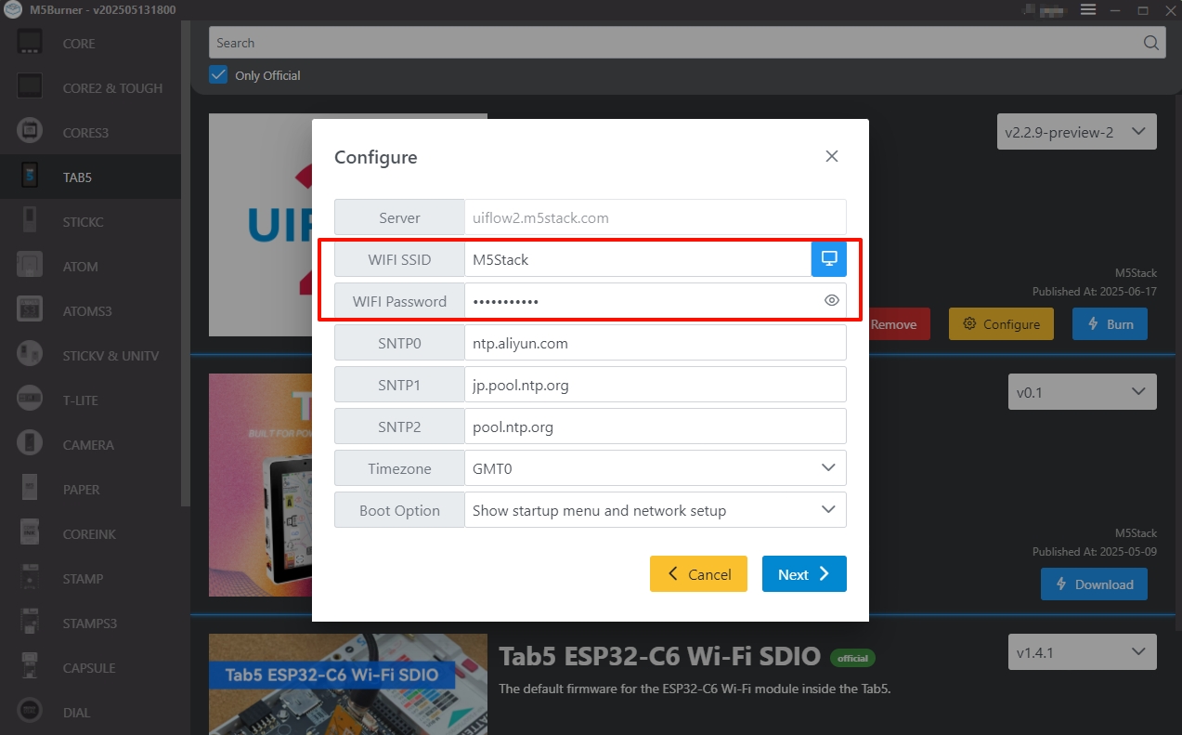Viewport: 1182px width, 735px height.
Task: Select the CORE device category icon
Action: (x=31, y=43)
